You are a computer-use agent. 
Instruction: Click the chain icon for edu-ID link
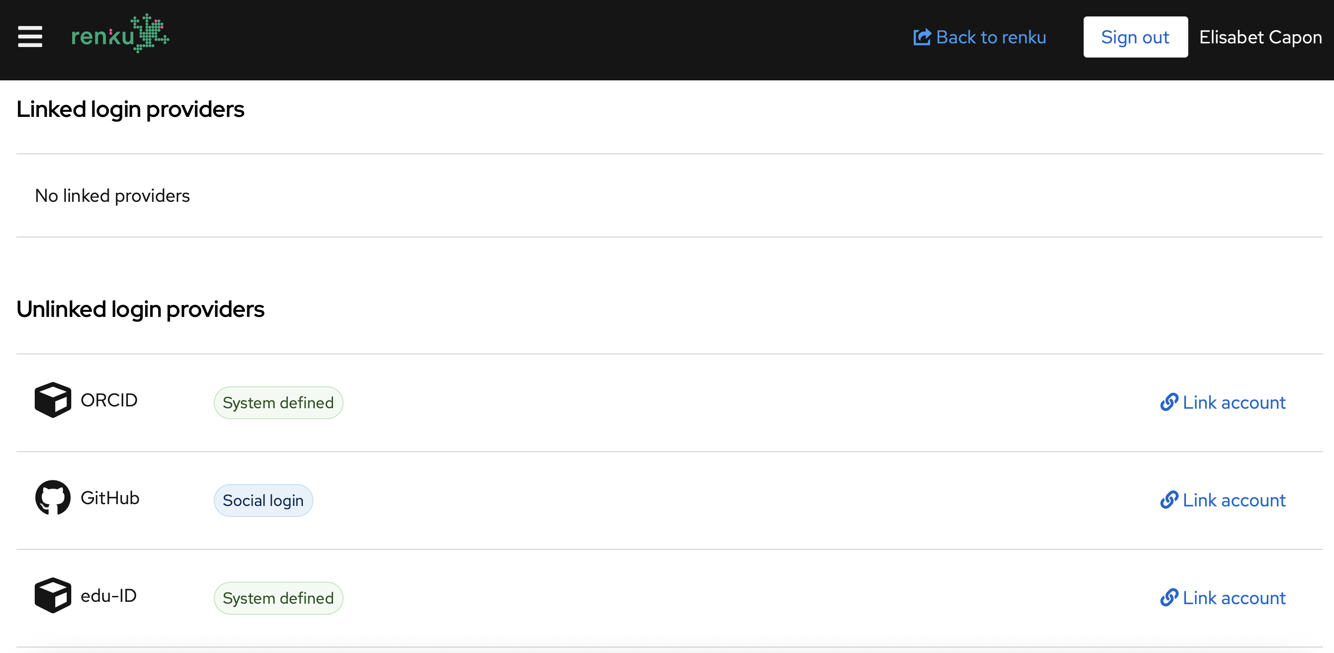point(1170,598)
